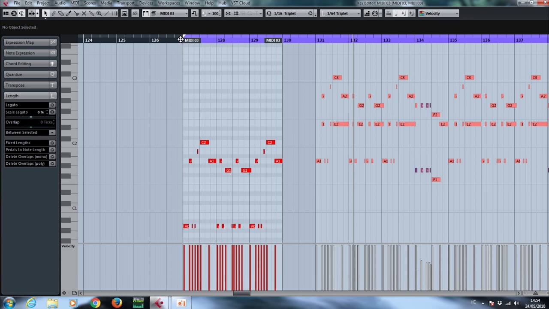Image resolution: width=549 pixels, height=309 pixels.
Task: Apply Legato with its arrow button
Action: (x=52, y=105)
